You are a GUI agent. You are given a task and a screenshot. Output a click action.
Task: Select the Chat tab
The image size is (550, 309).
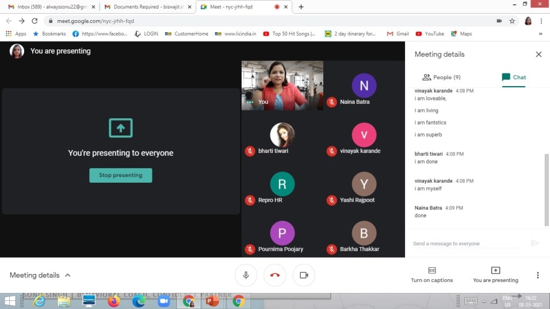coord(514,77)
